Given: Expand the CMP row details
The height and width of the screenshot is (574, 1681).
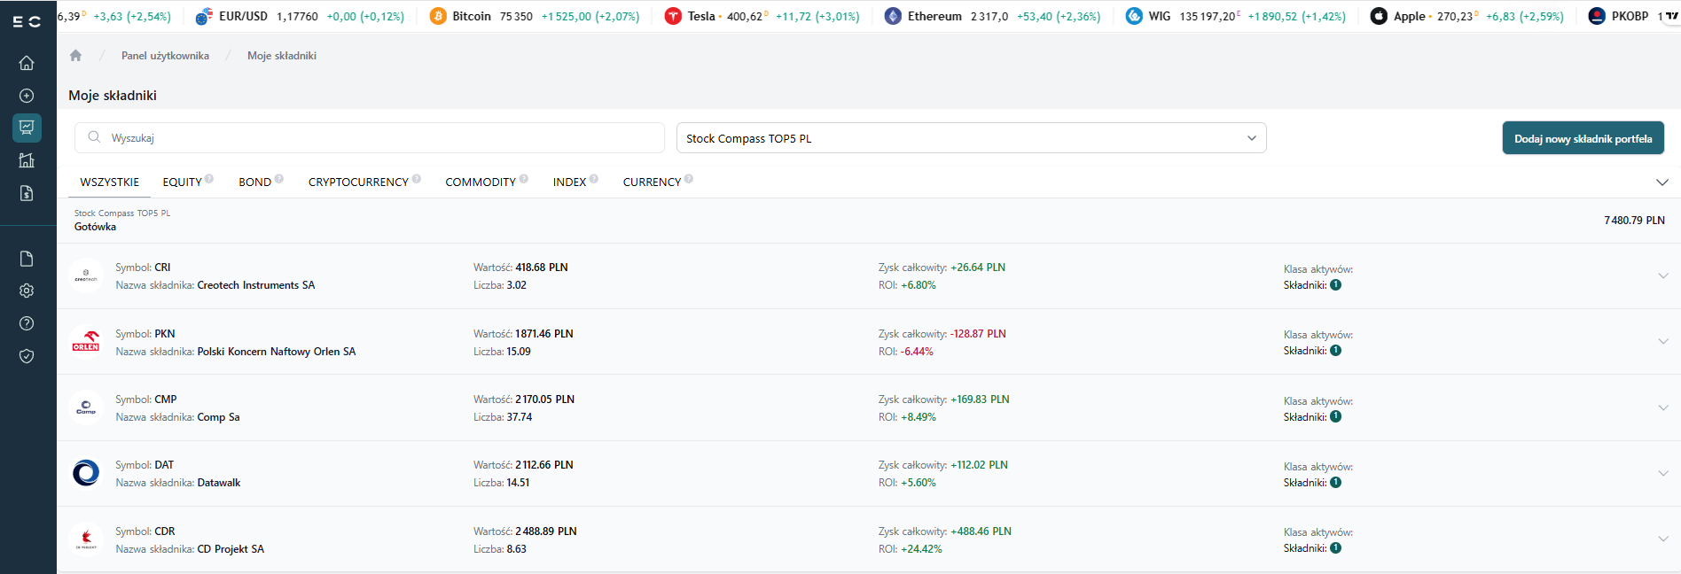Looking at the screenshot, I should 1663,407.
